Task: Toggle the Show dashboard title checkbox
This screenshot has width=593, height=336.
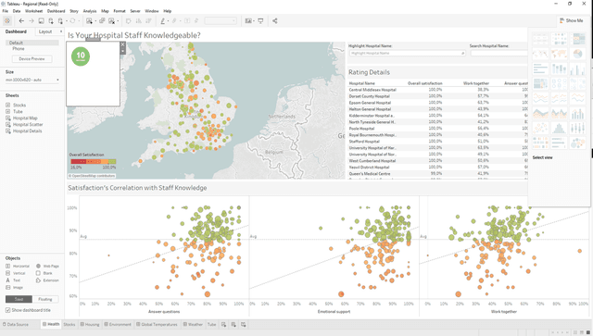Action: click(8, 310)
